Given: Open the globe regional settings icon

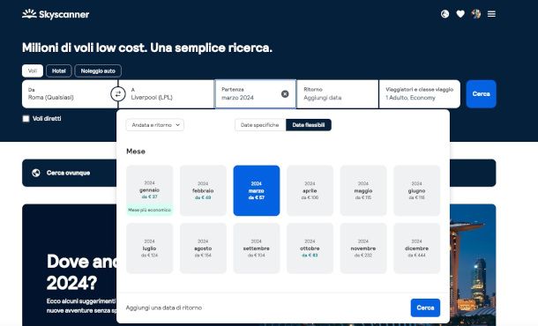Looking at the screenshot, I should point(445,14).
